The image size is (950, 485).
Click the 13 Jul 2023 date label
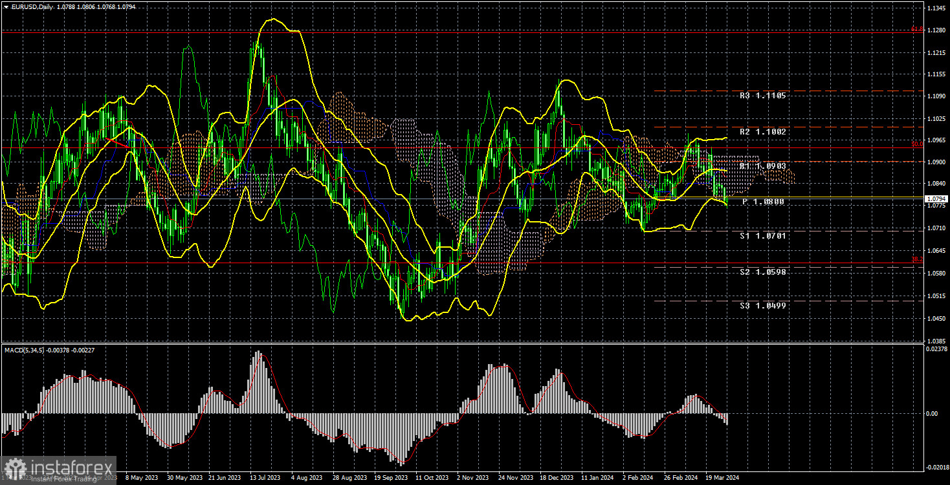pos(265,478)
